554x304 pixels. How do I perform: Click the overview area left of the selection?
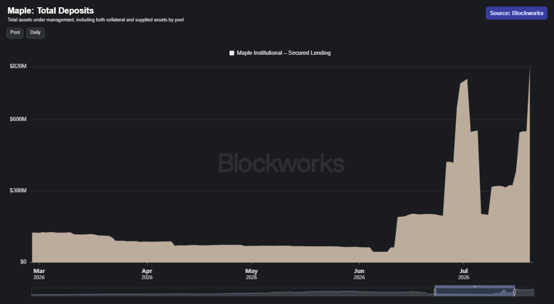(233, 292)
